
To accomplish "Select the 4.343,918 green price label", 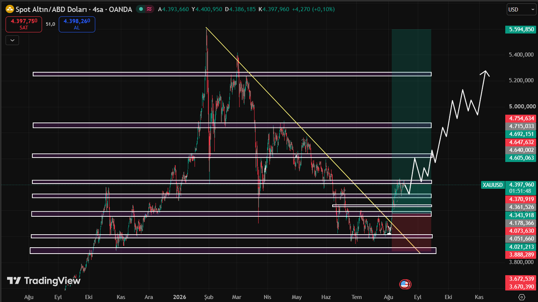I will (x=521, y=215).
